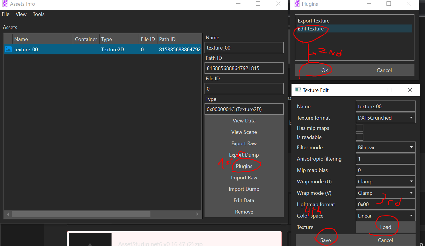Click the Texture Edit window title icon
The image size is (425, 246).
coord(298,90)
